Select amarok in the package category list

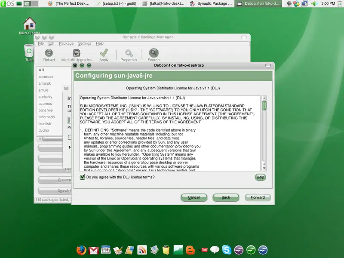[45, 83]
